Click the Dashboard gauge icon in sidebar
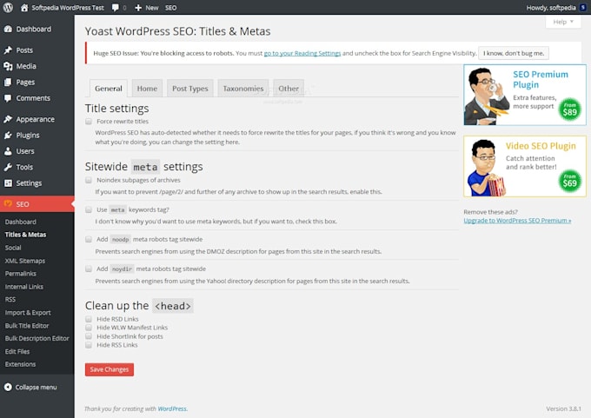Viewport: 591px width, 418px height. (x=8, y=29)
